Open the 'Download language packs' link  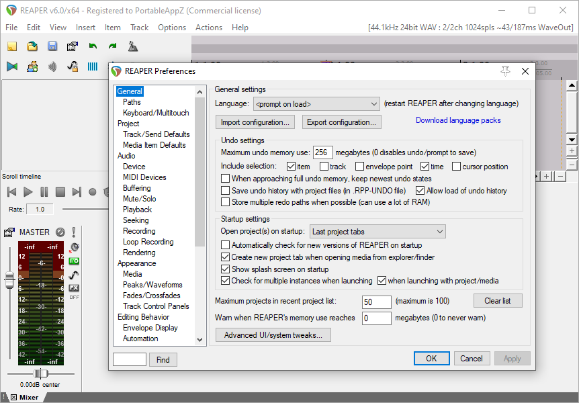tap(458, 120)
